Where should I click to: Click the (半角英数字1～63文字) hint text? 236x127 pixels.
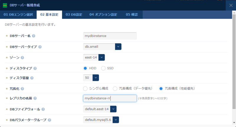(153, 98)
